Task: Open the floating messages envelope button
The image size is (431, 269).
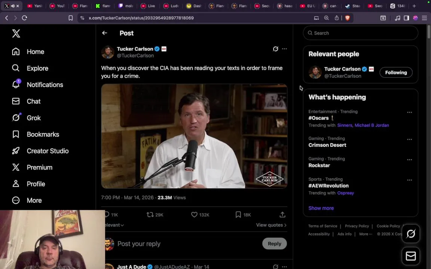Action: point(411,256)
